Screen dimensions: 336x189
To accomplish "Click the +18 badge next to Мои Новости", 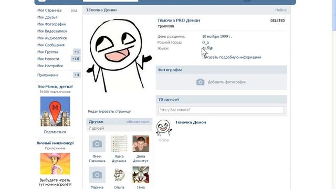I will 76,58.
